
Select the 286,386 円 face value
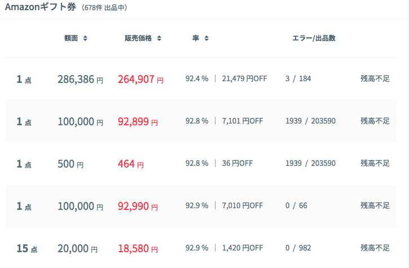point(80,80)
